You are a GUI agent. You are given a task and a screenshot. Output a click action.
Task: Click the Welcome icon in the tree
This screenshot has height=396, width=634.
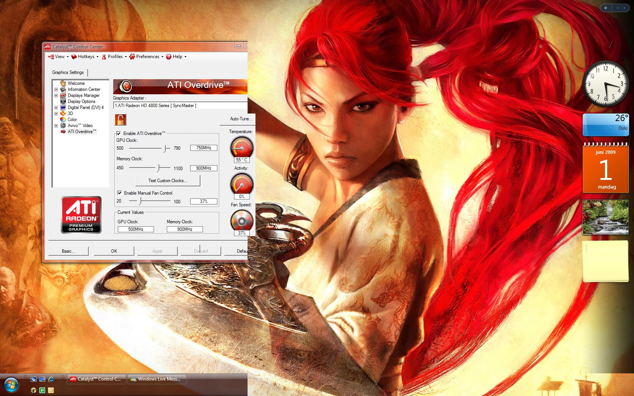click(x=63, y=83)
